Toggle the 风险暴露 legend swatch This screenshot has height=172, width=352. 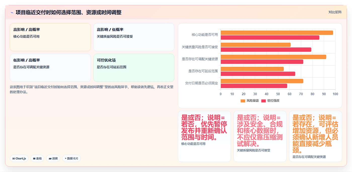243,101
